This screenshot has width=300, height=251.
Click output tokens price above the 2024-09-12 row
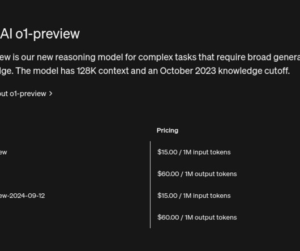click(197, 174)
